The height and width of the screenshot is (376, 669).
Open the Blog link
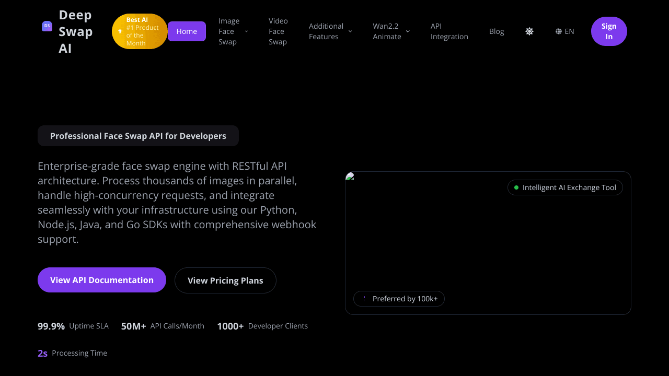[497, 31]
